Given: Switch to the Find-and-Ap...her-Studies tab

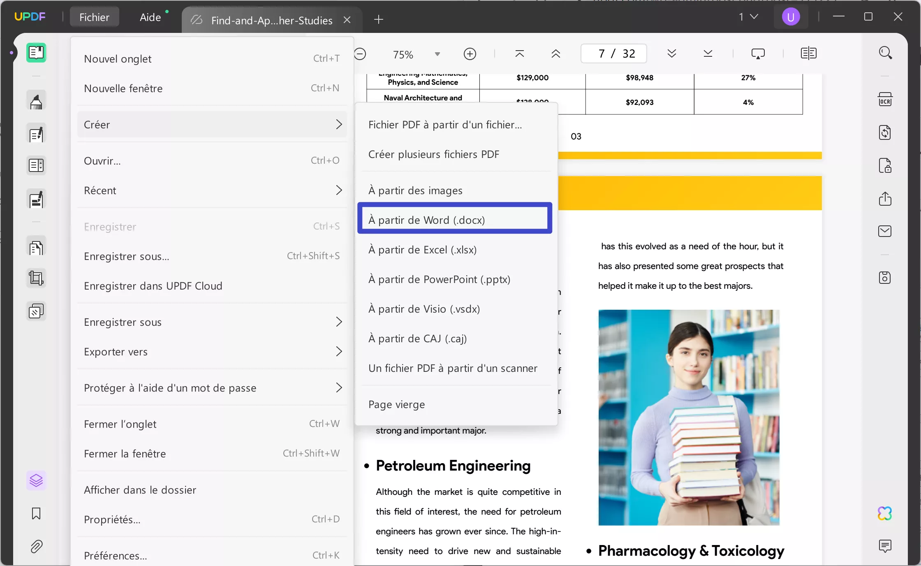Looking at the screenshot, I should pos(271,20).
